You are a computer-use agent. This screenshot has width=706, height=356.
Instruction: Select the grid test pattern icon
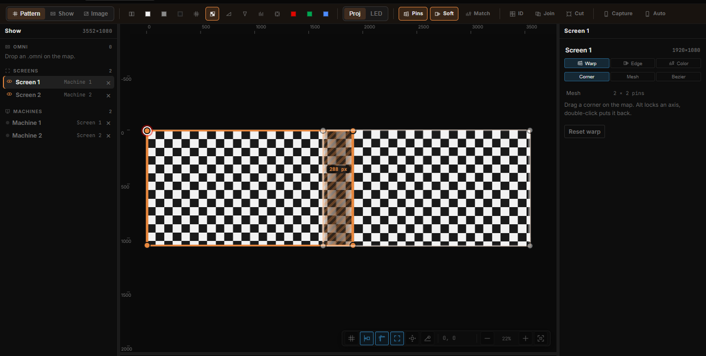coord(196,14)
